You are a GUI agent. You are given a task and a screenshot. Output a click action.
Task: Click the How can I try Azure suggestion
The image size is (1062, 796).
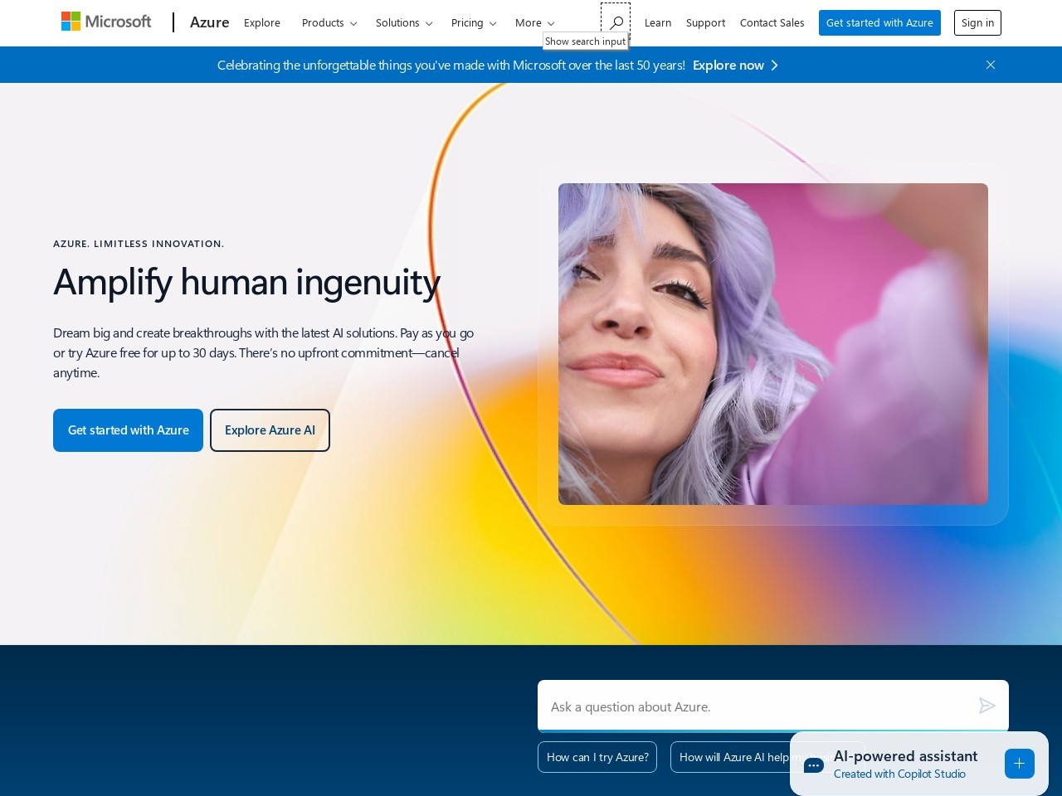pyautogui.click(x=597, y=756)
